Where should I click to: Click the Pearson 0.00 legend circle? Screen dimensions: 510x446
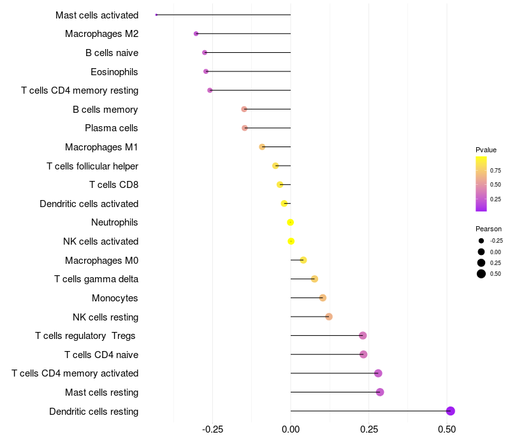481,252
